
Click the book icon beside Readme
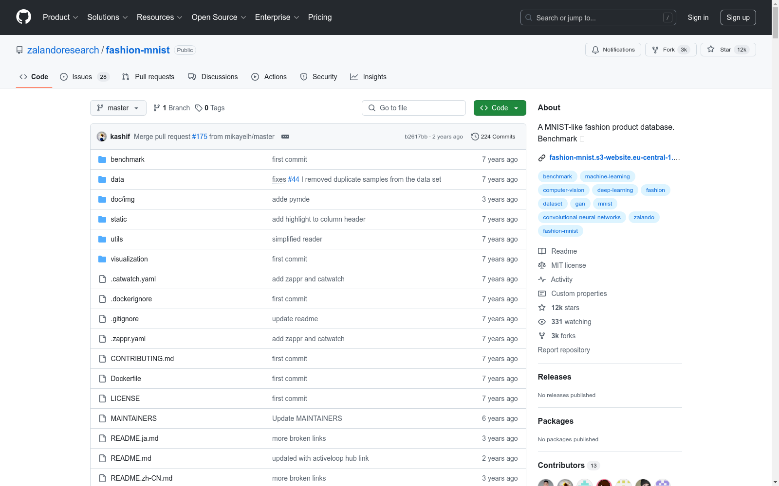point(542,251)
